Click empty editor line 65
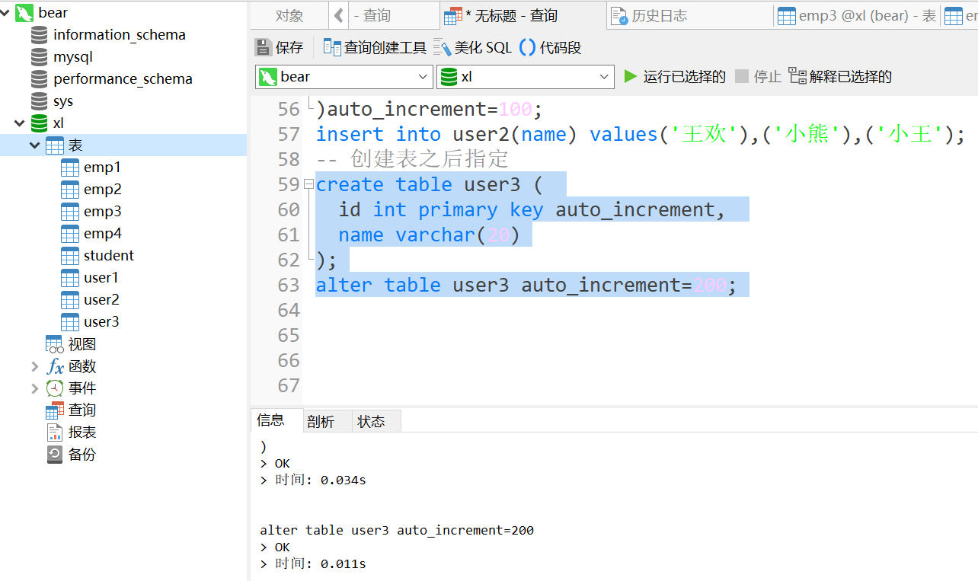The width and height of the screenshot is (978, 581). coord(640,335)
